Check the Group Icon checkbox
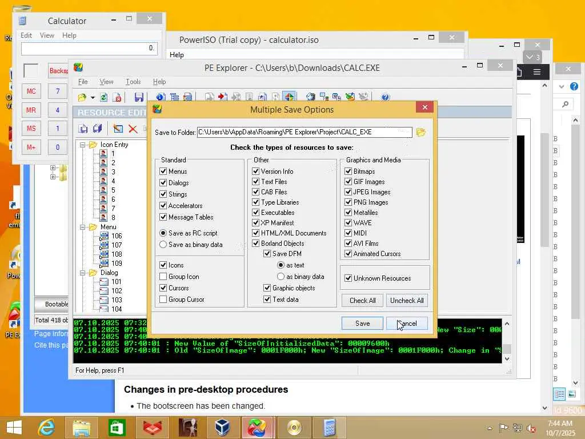The height and width of the screenshot is (439, 585). 163,277
